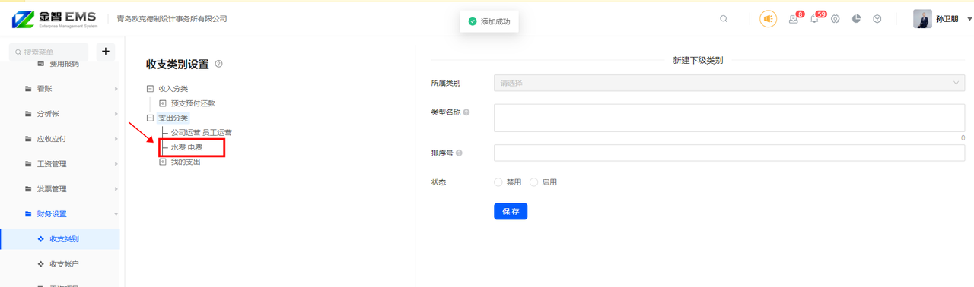Select 支出分类 in the category tree

coord(173,118)
